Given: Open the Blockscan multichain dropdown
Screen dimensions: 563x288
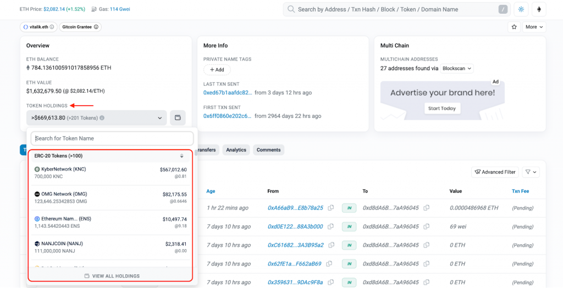Looking at the screenshot, I should (457, 69).
